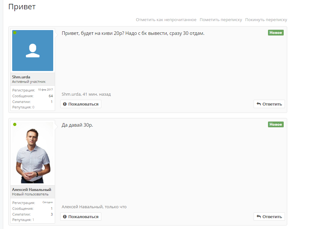This screenshot has width=335, height=229.
Task: Click the exclamation icon on Shm.urda's report button
Action: pyautogui.click(x=65, y=104)
